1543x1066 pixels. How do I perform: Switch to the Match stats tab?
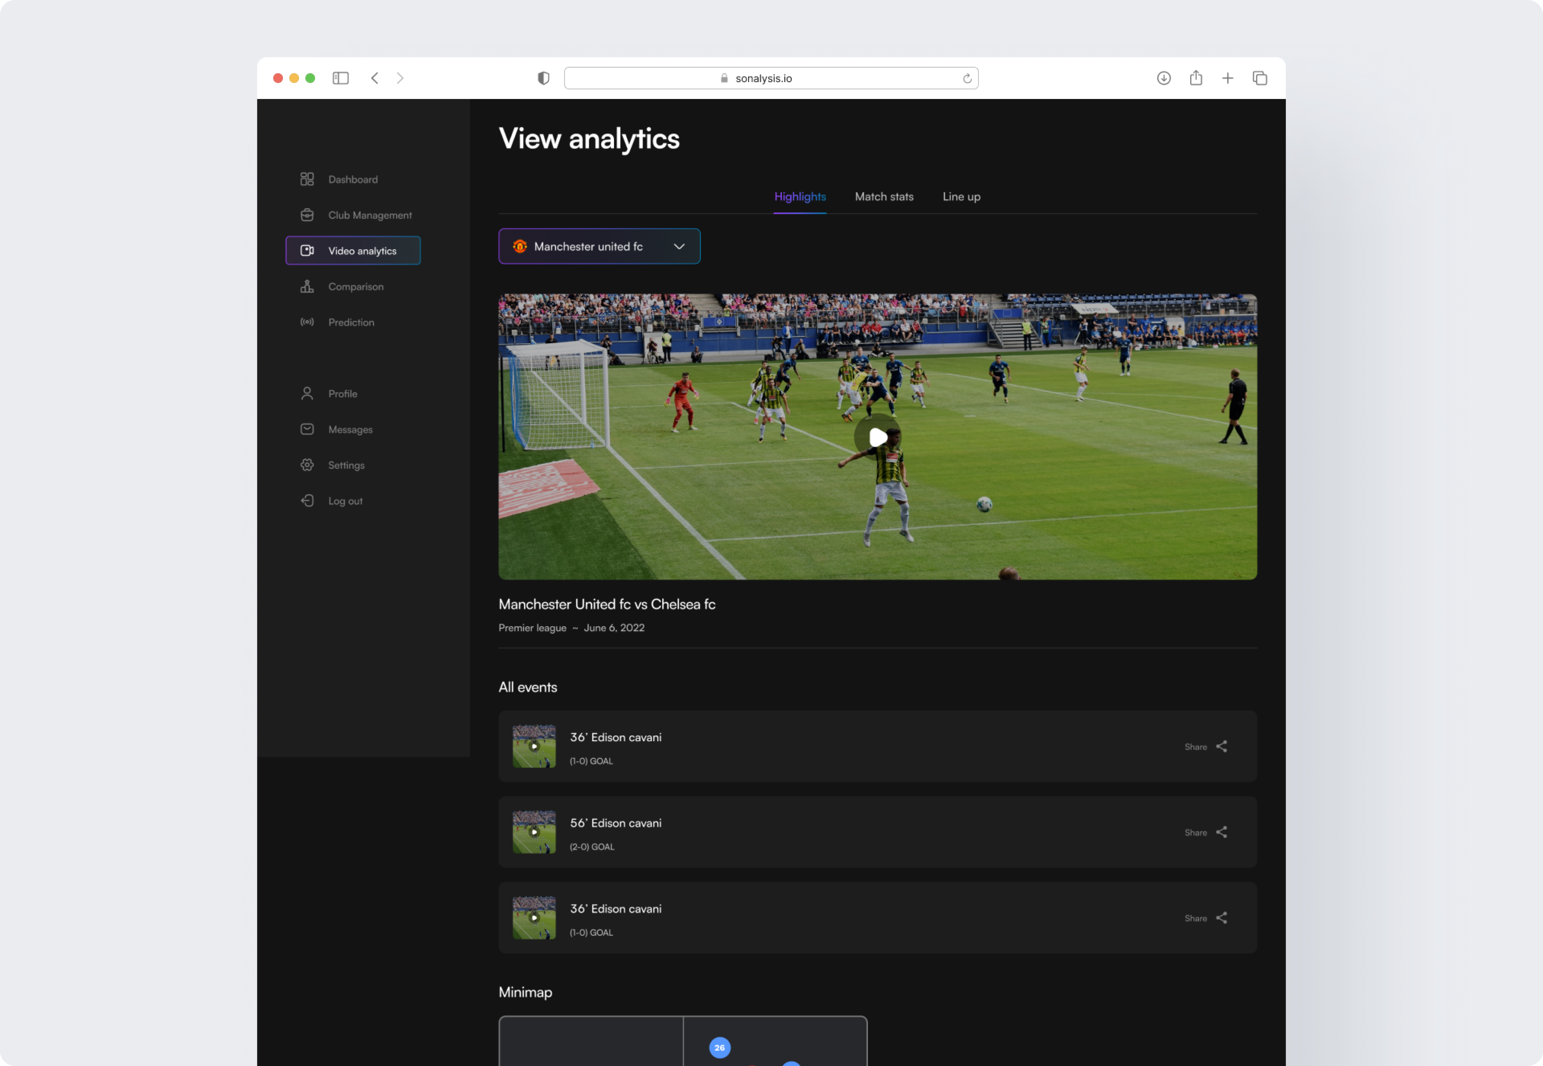883,196
